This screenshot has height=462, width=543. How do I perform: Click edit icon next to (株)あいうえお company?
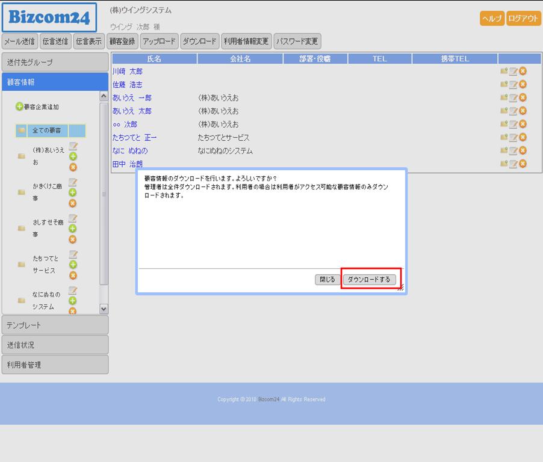coord(73,146)
